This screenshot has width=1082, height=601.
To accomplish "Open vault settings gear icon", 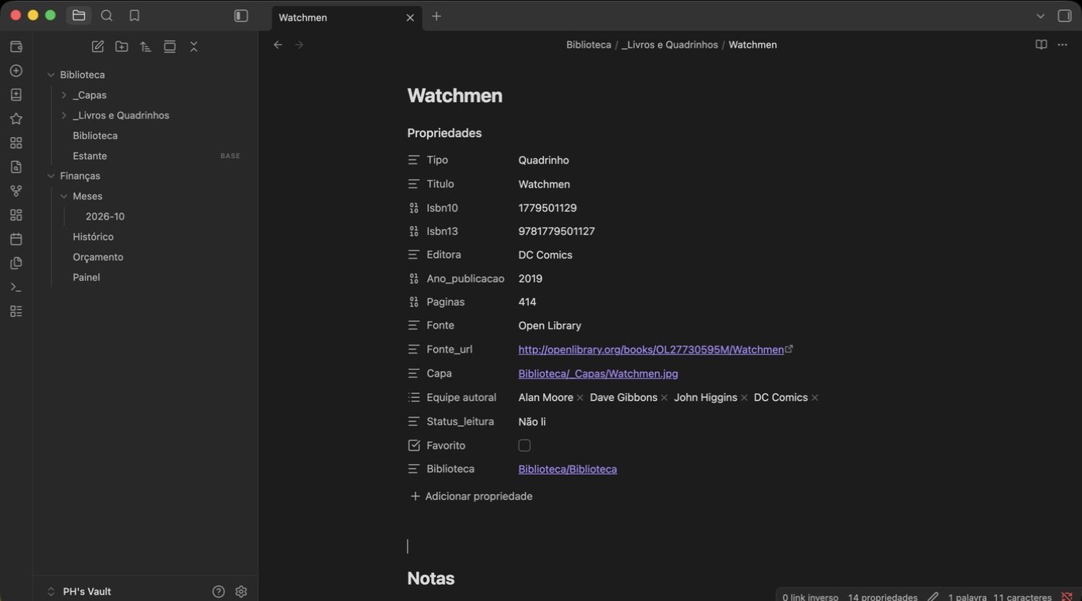I will 241,592.
